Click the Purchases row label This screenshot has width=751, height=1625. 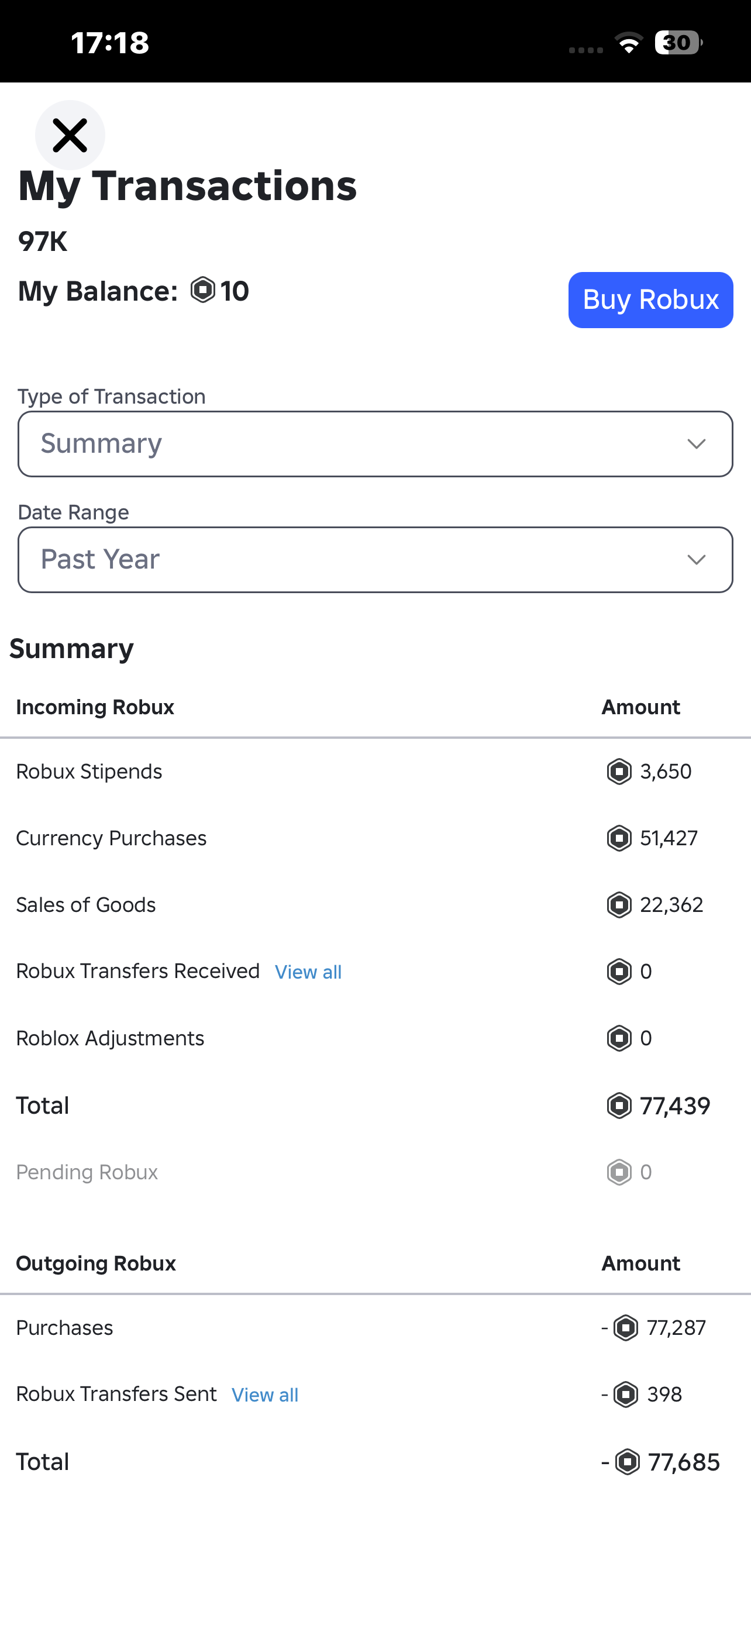[64, 1328]
